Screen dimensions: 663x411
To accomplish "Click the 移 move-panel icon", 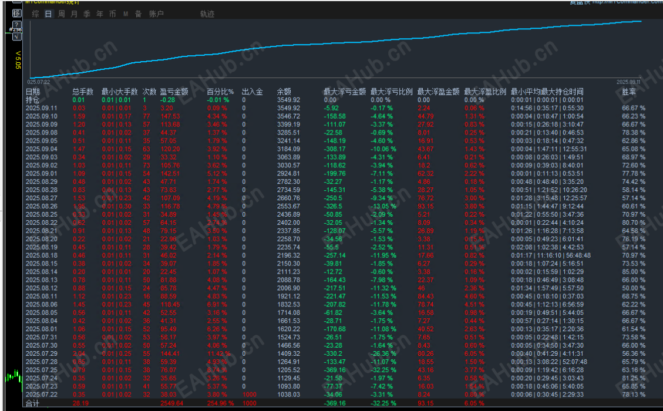I will [x=16, y=13].
